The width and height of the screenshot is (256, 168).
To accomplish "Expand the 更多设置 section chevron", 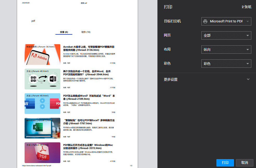I will coord(248,79).
